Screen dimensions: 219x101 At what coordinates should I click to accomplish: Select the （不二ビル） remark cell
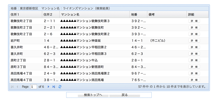click(x=167, y=41)
